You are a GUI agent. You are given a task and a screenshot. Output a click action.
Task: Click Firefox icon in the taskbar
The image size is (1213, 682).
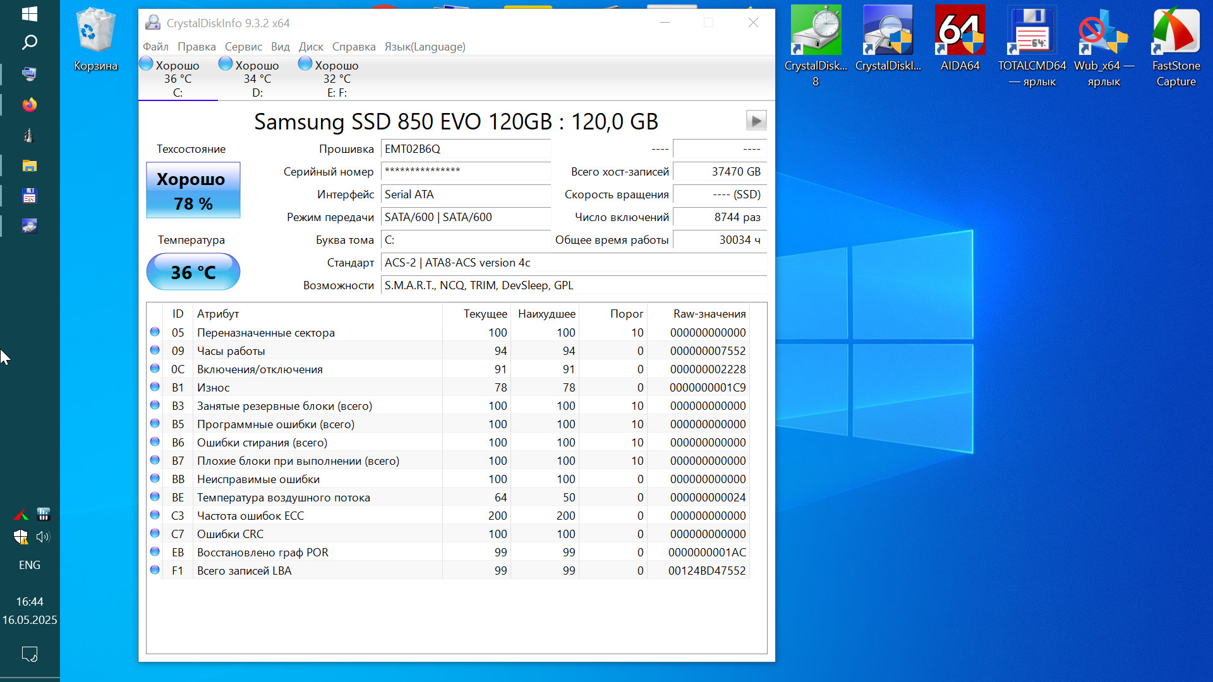(x=29, y=105)
